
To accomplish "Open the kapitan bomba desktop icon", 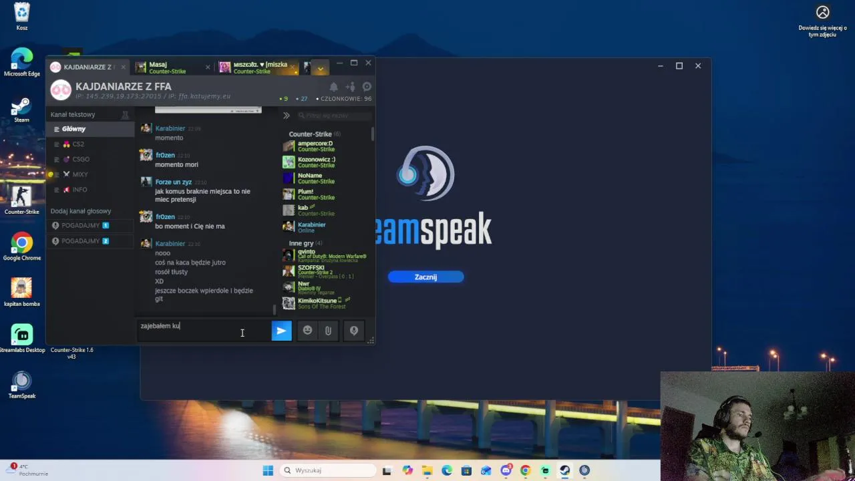I will point(21,293).
